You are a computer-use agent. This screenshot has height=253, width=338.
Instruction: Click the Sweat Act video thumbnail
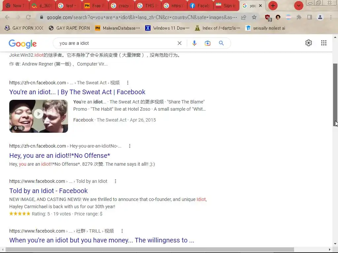(x=39, y=116)
